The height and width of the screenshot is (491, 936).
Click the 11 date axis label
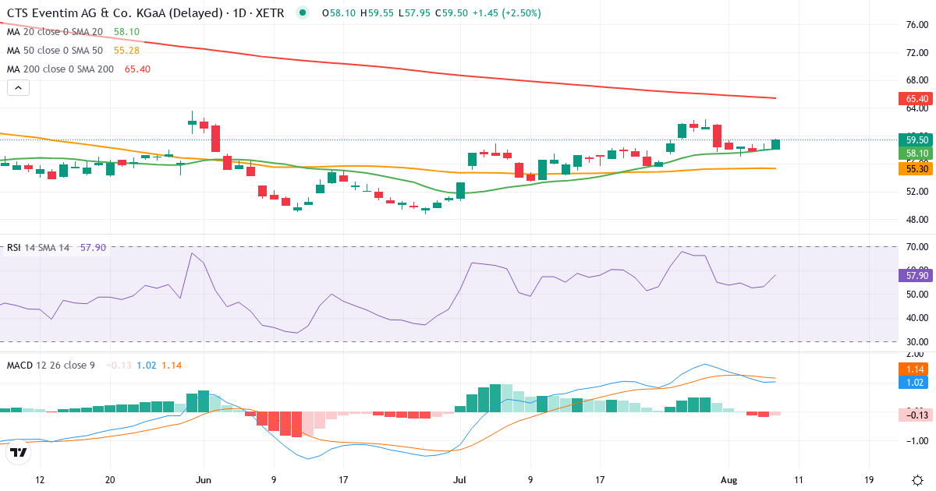click(x=798, y=479)
